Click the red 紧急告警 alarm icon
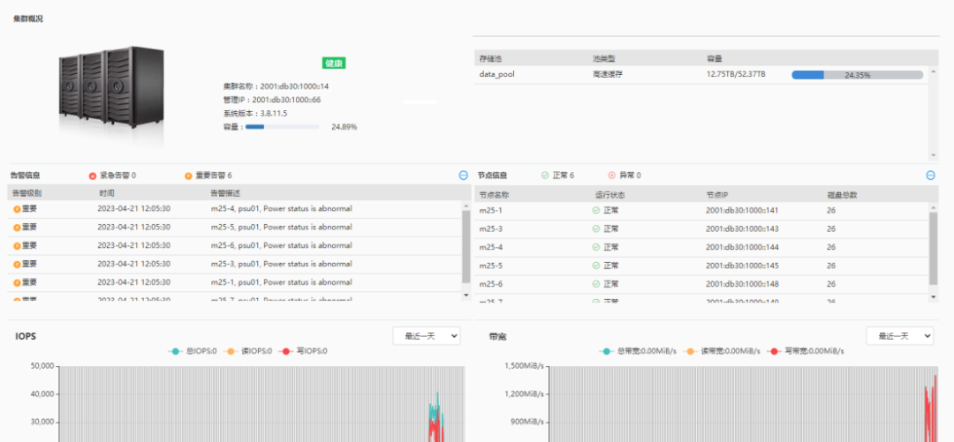Screen dimensions: 954x442 click(92, 176)
